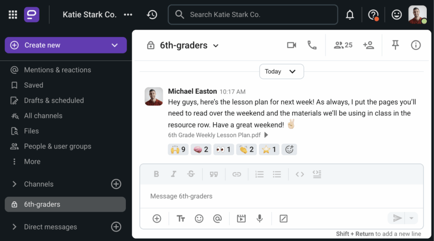Insert a code block in the message

(317, 174)
